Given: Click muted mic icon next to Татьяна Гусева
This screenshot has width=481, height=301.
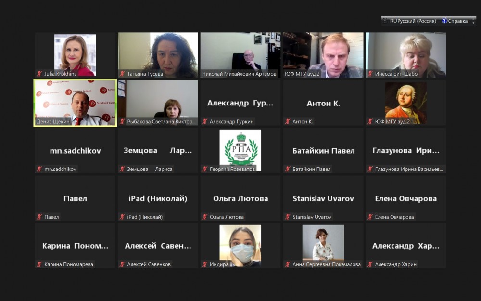Looking at the screenshot, I should pyautogui.click(x=122, y=74).
